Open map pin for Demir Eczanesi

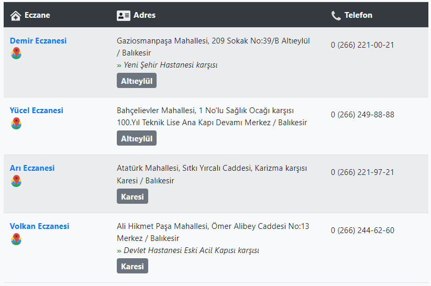[x=16, y=53]
